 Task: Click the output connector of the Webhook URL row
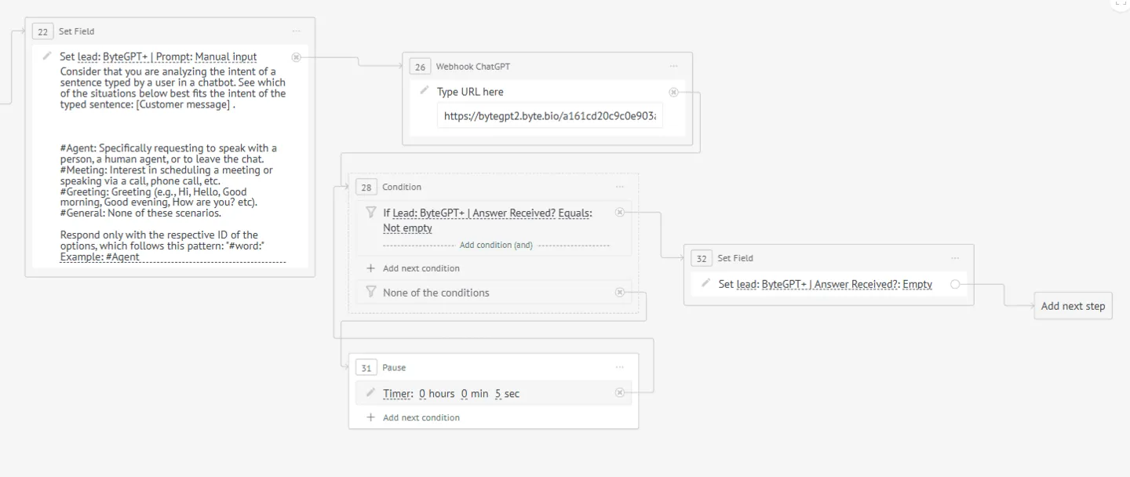click(673, 92)
